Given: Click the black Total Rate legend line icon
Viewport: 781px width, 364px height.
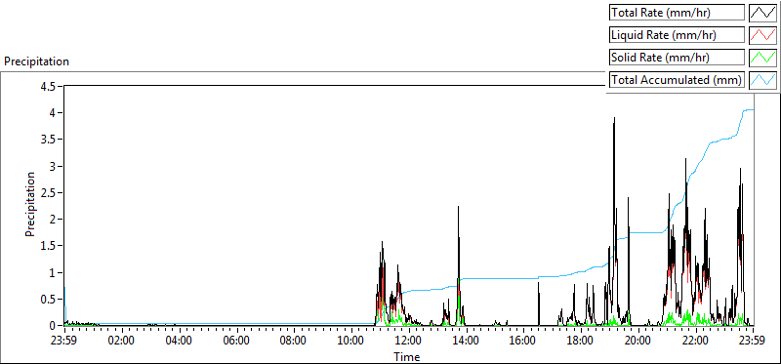Looking at the screenshot, I should coord(762,13).
